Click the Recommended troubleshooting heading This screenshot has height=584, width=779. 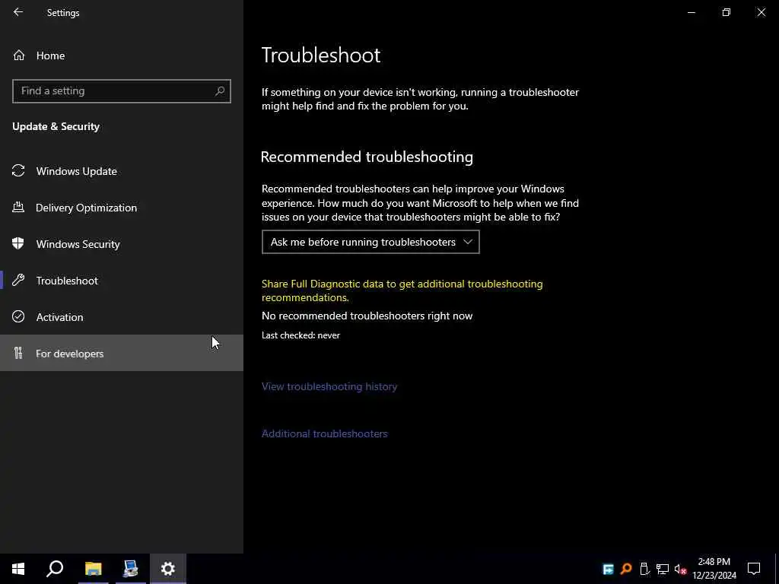point(367,157)
